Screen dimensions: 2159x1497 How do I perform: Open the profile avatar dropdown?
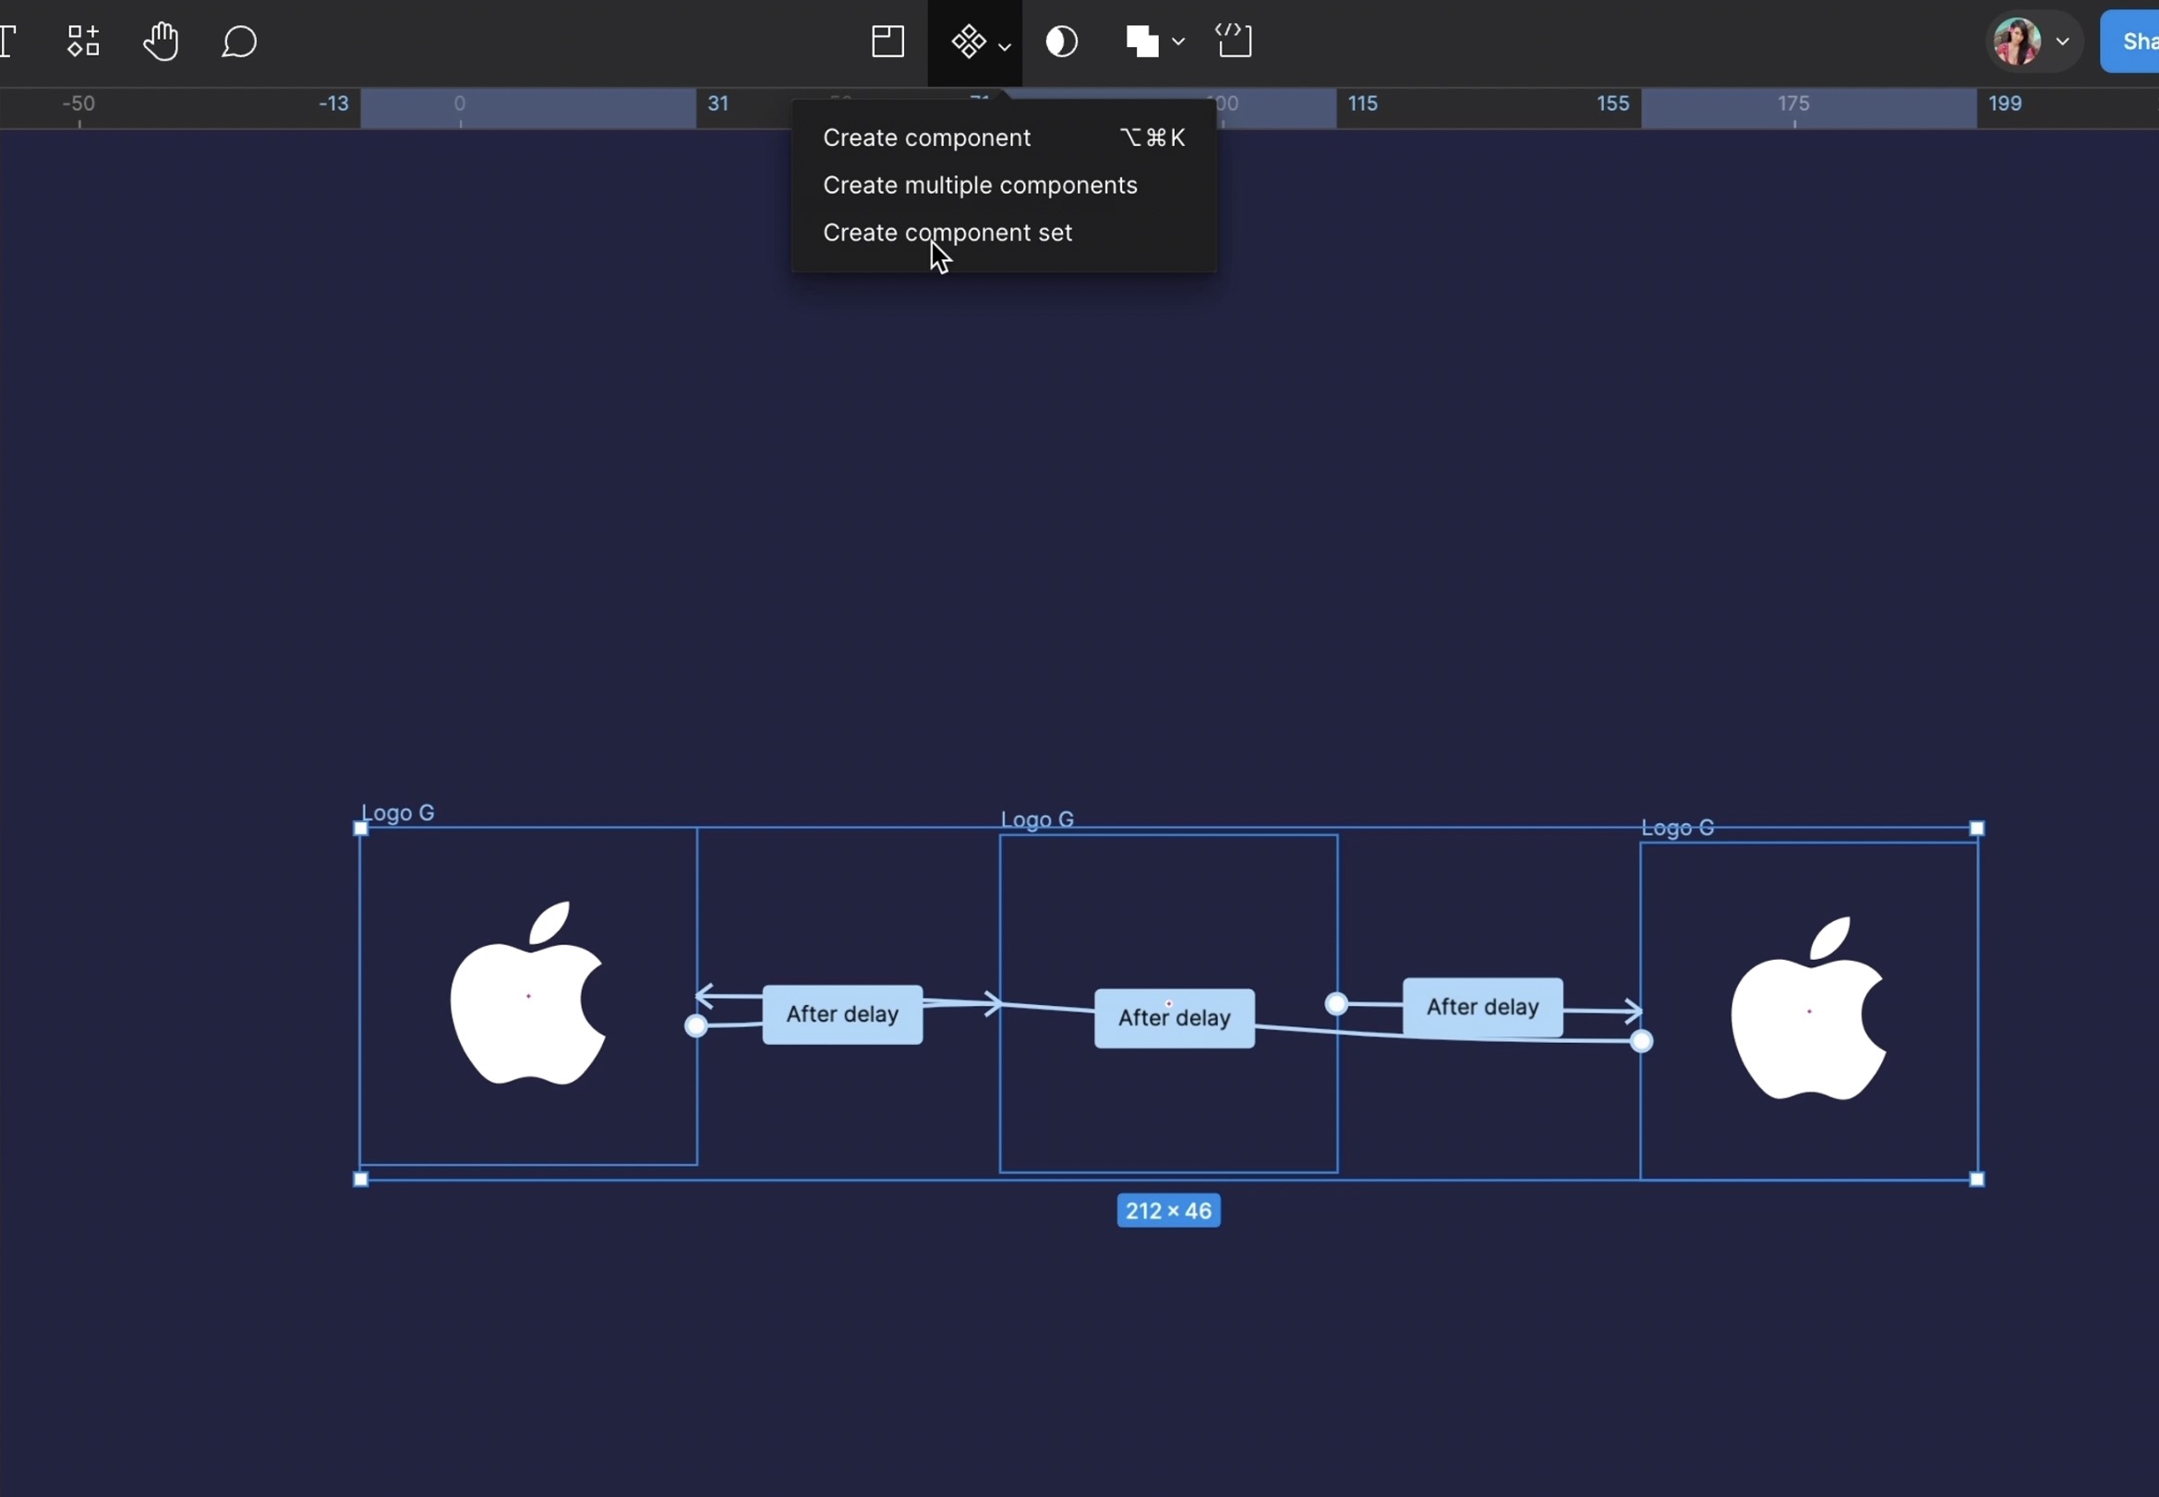pos(2065,41)
